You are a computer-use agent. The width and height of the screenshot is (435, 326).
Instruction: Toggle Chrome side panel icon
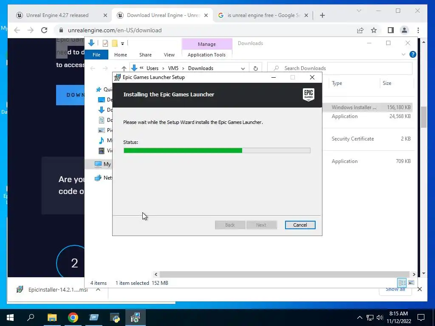391,30
